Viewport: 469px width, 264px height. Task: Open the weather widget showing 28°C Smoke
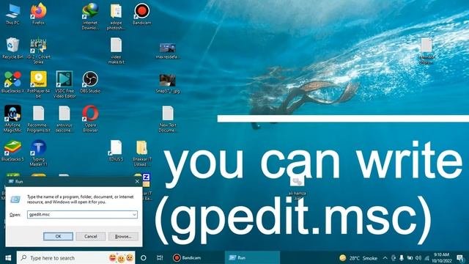coord(358,257)
